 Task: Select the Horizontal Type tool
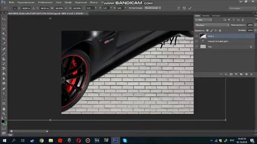click(x=4, y=94)
